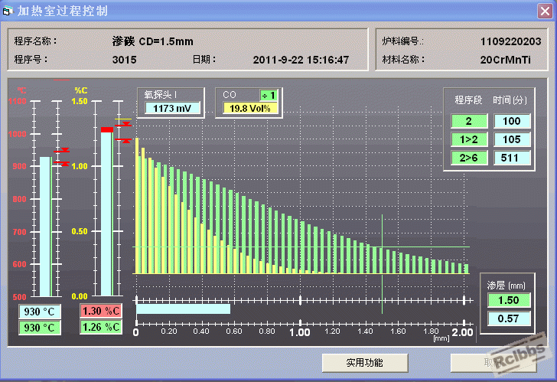Screen dimensions: 557x382
Task: Click the 0.60 mark on depth axis
Action: [x=234, y=331]
